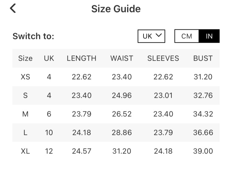Click the UK column header
The image size is (232, 177).
(49, 58)
